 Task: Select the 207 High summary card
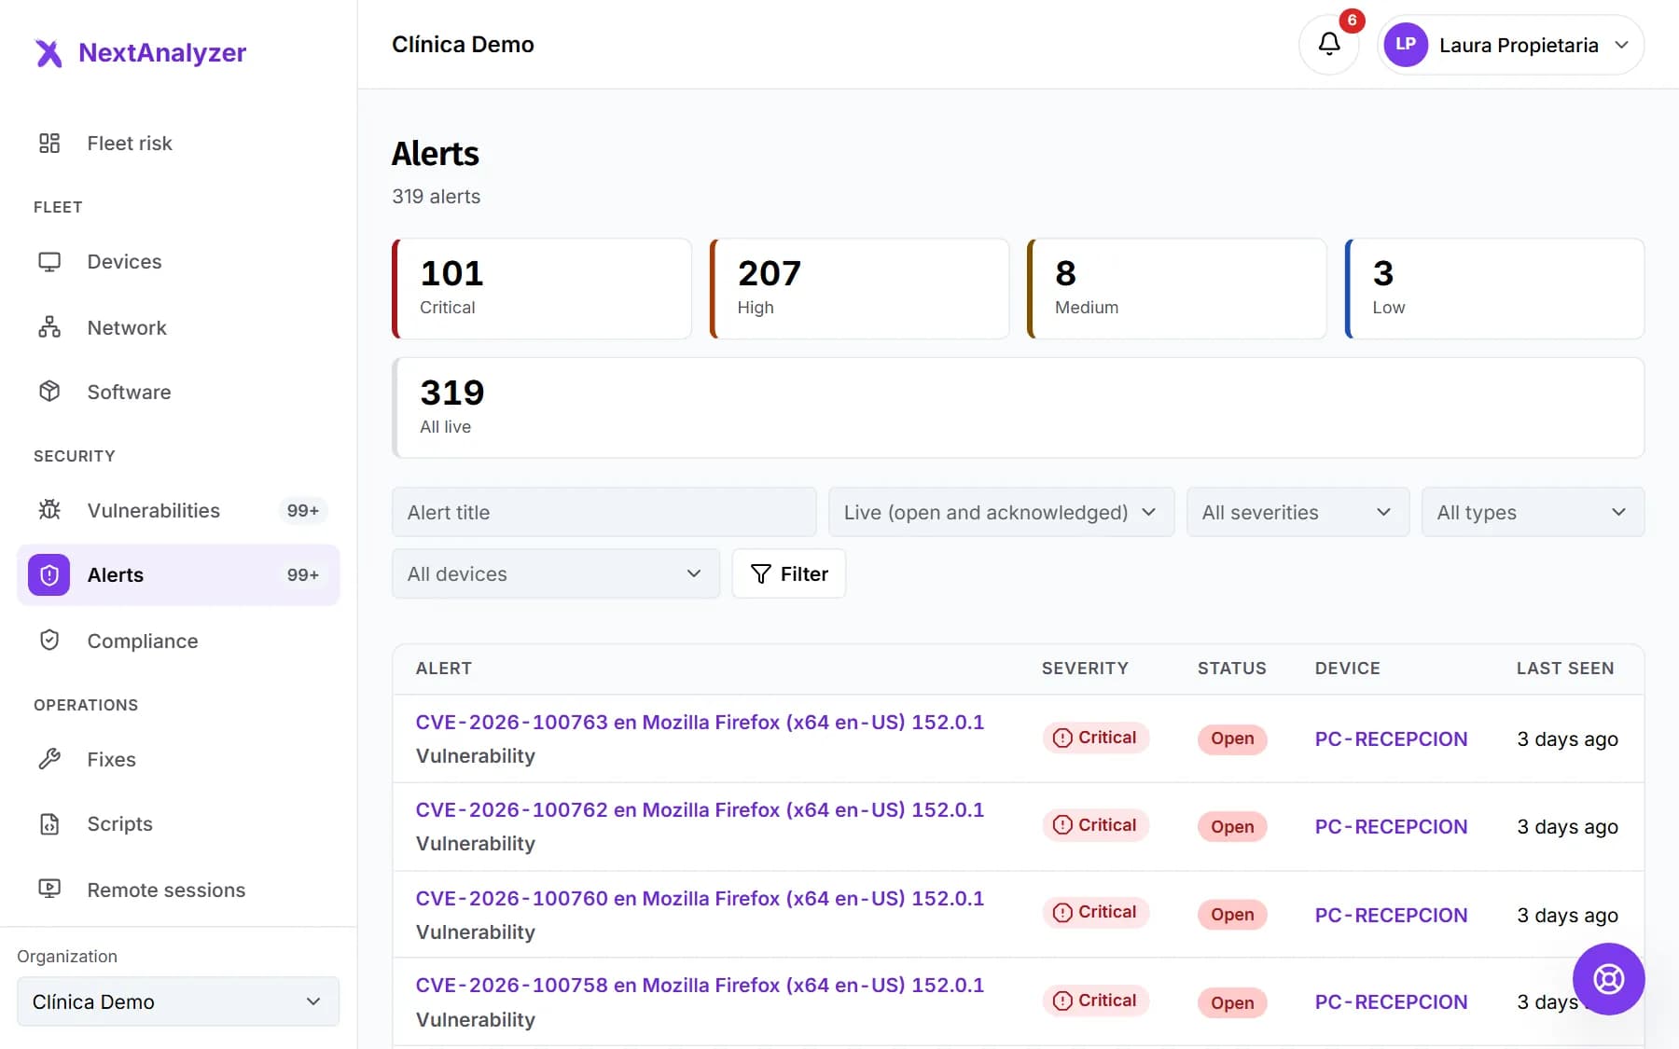[x=859, y=288]
